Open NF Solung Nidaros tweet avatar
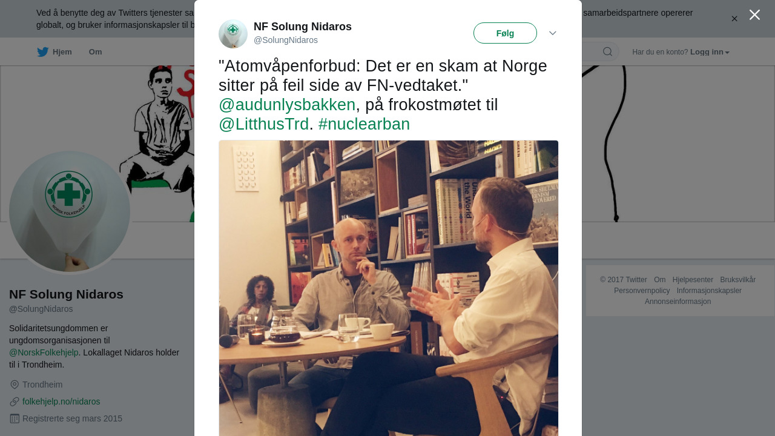The height and width of the screenshot is (436, 775). point(233,34)
